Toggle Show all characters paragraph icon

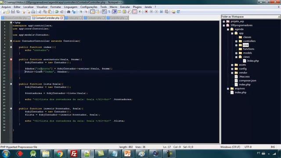(109, 12)
